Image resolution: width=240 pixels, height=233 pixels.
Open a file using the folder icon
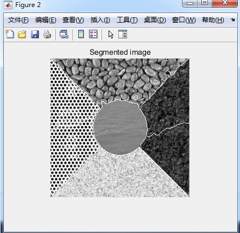pos(22,34)
